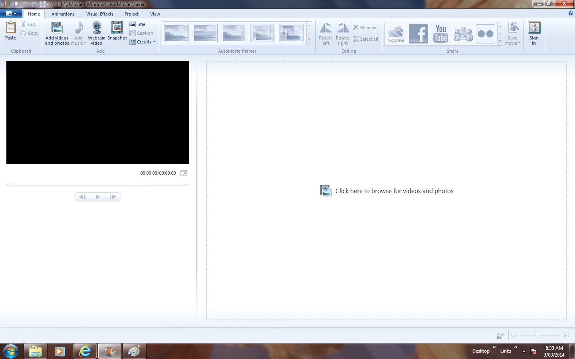
Task: Expand the Credits dropdown arrow
Action: click(155, 42)
